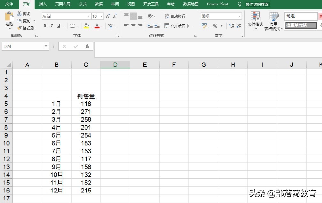The width and height of the screenshot is (322, 203).
Task: Align cell text right
Action: click(140, 26)
